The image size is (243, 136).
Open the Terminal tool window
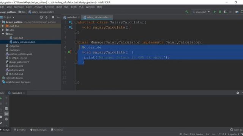click(x=57, y=130)
